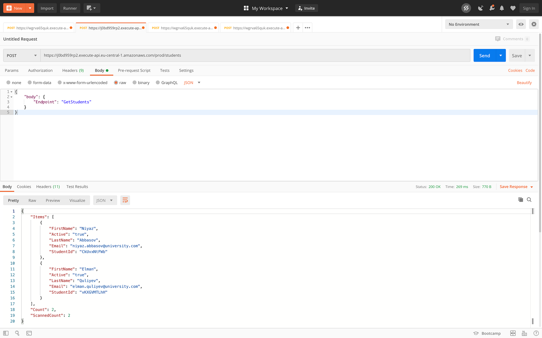Expand the No Environment dropdown
Screen dimensions: 542x338
point(479,24)
